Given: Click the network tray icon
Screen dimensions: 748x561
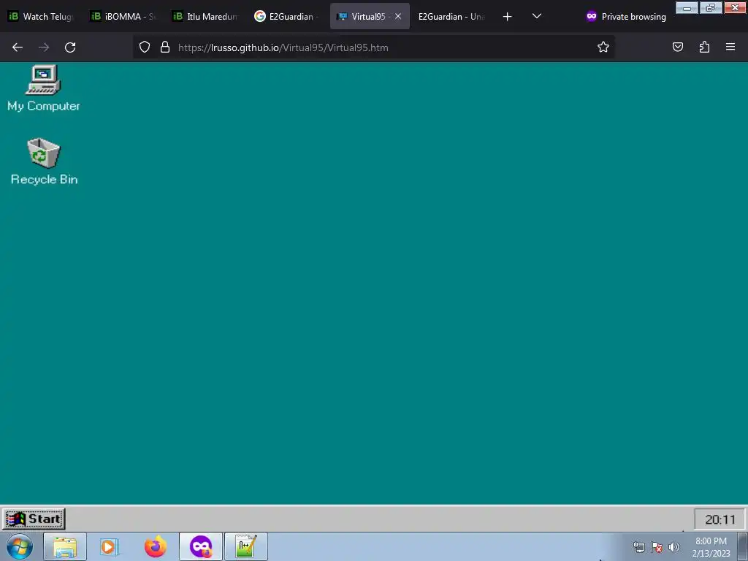Looking at the screenshot, I should click(x=638, y=547).
